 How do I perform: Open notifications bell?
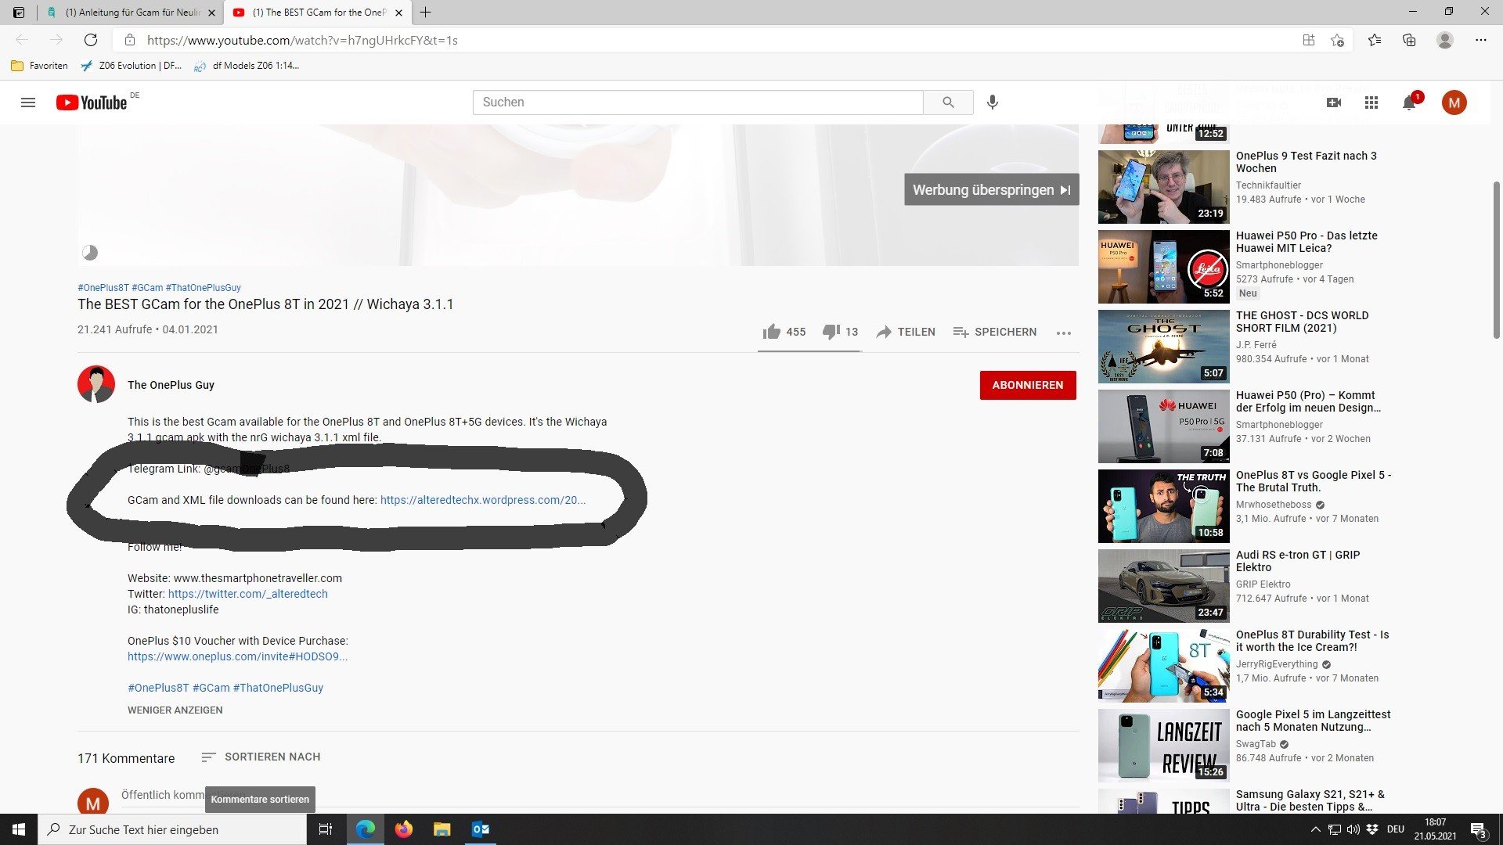(1409, 102)
